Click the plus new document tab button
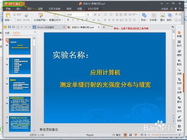 click(104, 27)
